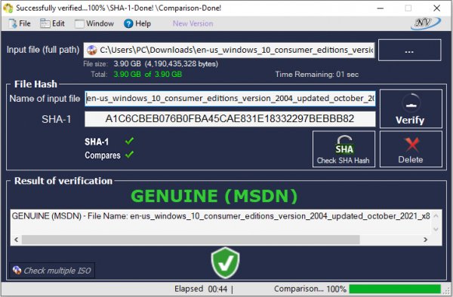This screenshot has height=297, width=453.
Task: Click the SHA-1 green checkmark
Action: click(x=129, y=141)
